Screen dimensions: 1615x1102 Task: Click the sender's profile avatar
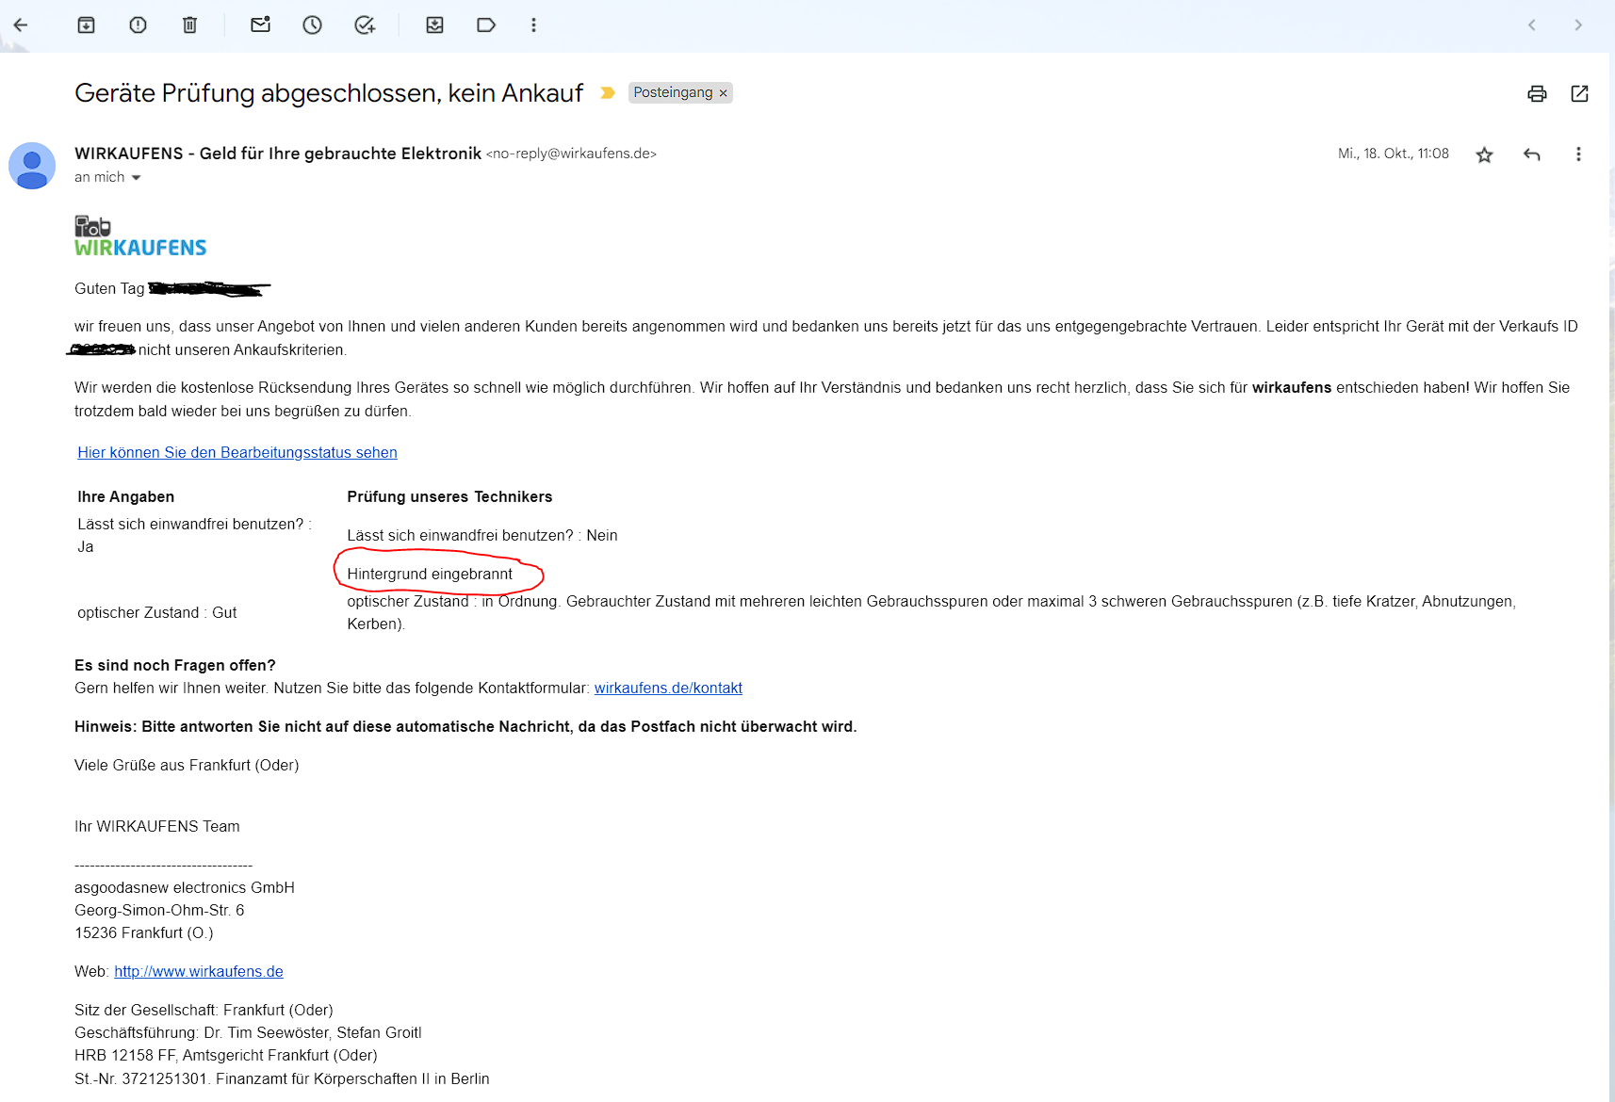pos(32,166)
